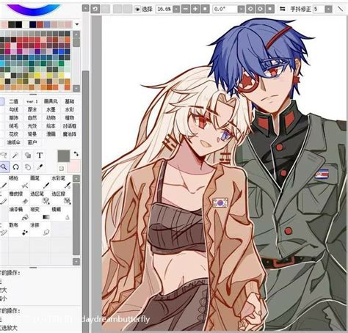Activate the zoom magnifier tool
The width and height of the screenshot is (348, 333).
click(4, 167)
